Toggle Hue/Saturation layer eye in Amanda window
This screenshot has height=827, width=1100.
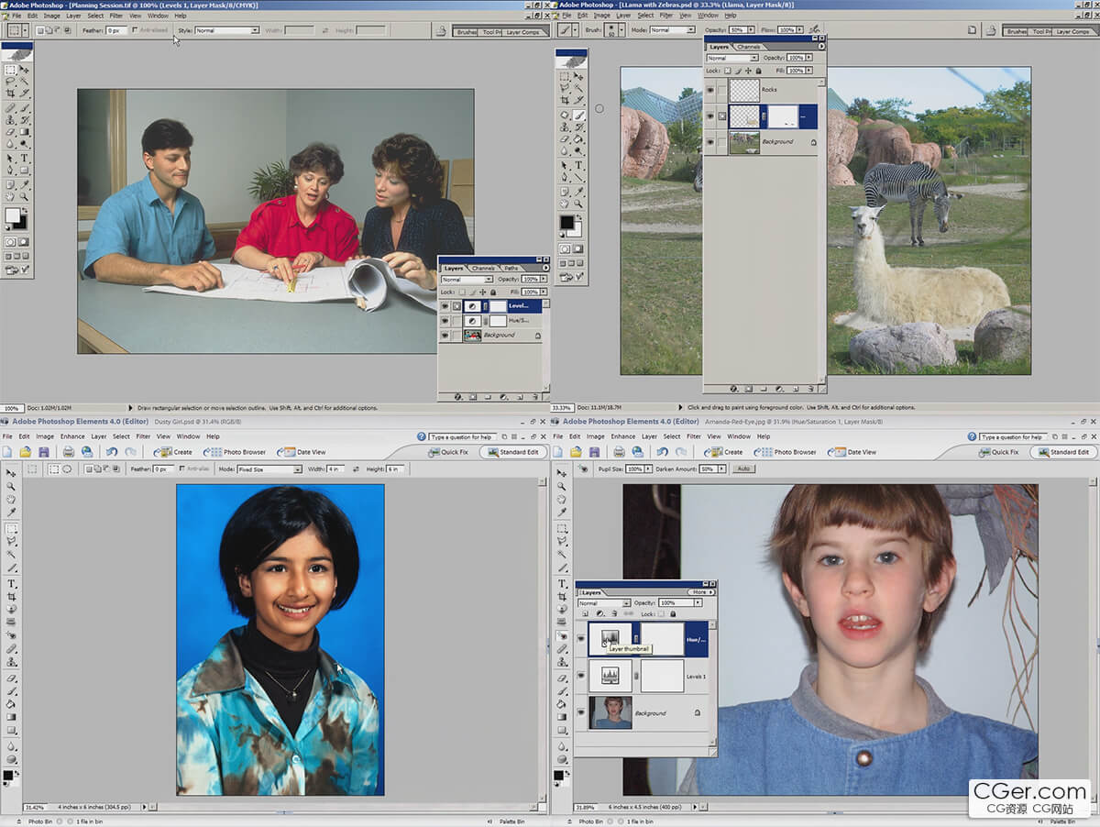(581, 638)
